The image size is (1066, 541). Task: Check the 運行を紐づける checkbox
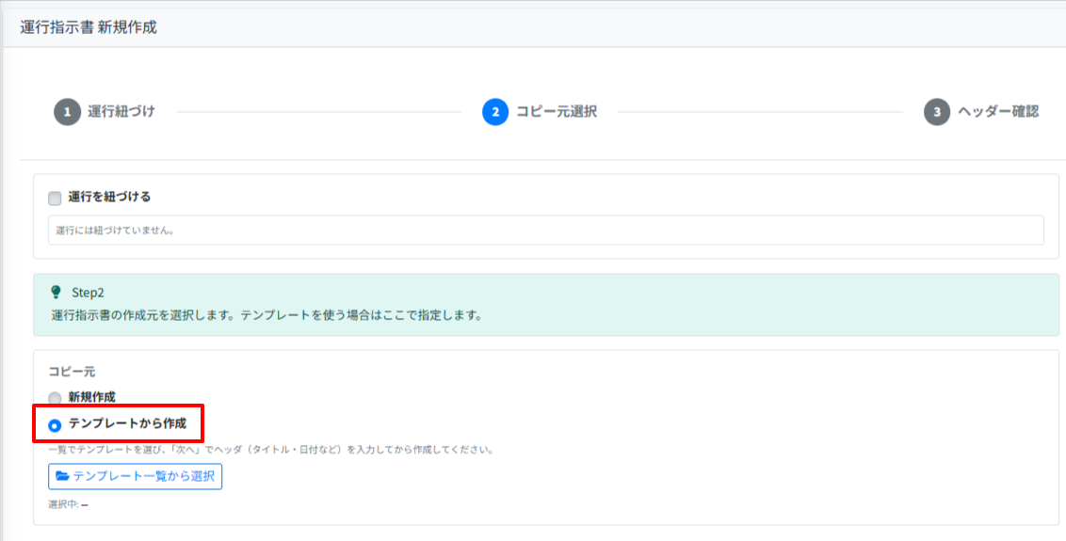55,199
